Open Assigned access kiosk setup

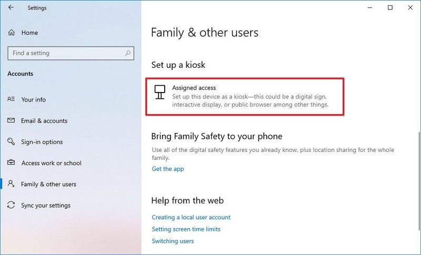pyautogui.click(x=245, y=97)
